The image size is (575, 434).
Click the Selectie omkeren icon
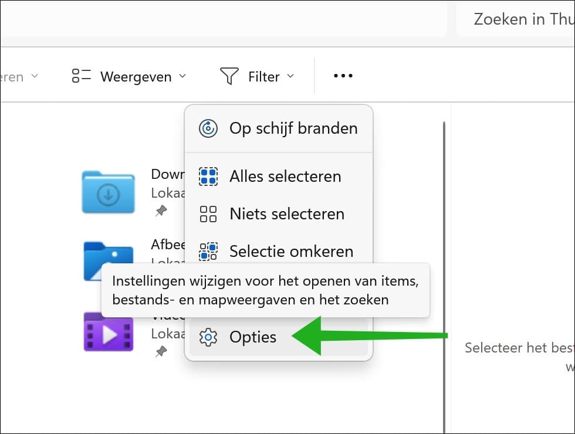pos(208,251)
